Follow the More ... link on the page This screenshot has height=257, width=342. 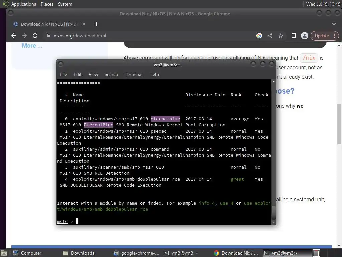(x=32, y=46)
